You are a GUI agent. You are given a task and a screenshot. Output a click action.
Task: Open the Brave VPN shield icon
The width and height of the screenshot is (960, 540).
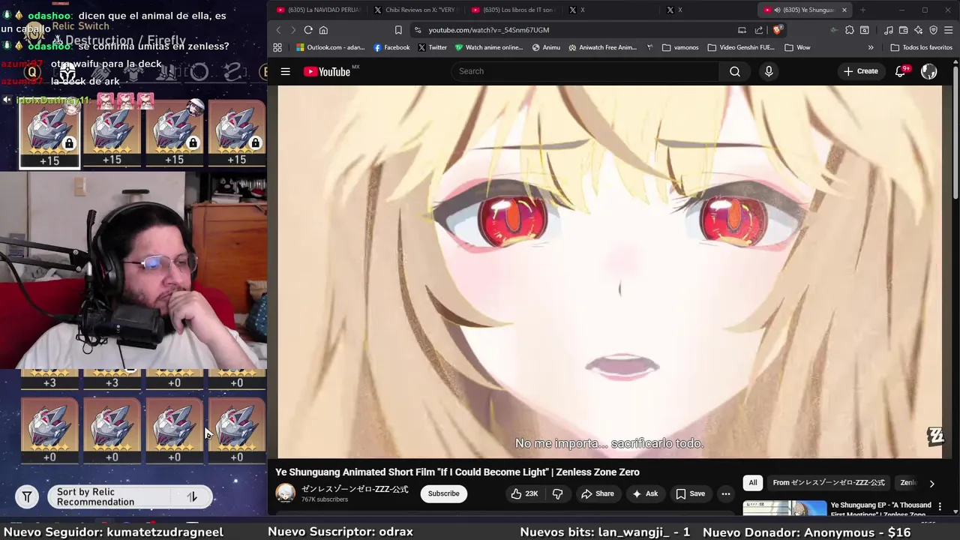934,30
